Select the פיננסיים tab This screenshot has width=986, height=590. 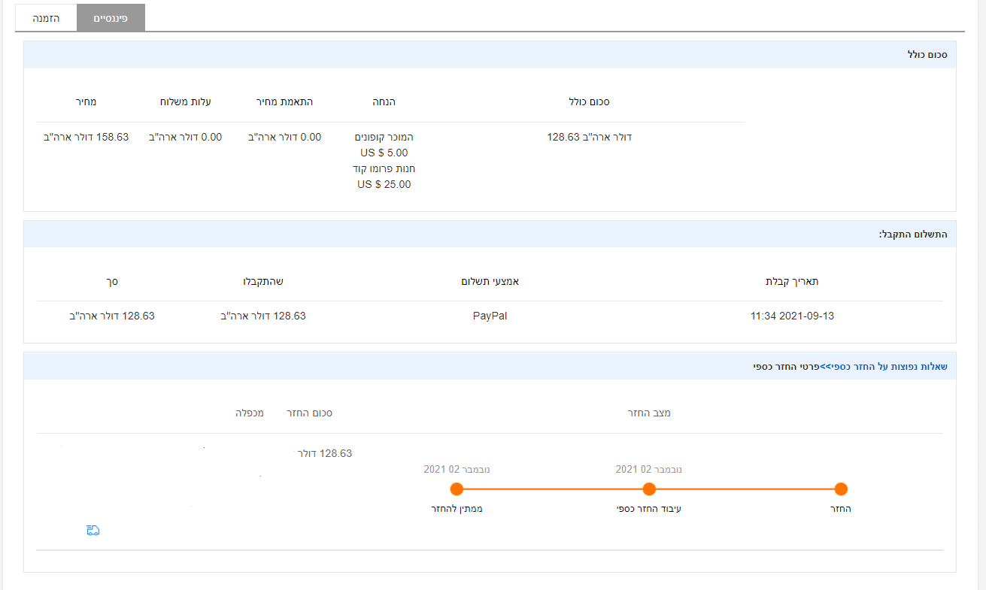pos(111,17)
